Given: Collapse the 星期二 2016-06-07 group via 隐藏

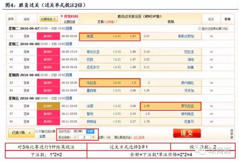Looking at the screenshot, I should (x=69, y=28).
